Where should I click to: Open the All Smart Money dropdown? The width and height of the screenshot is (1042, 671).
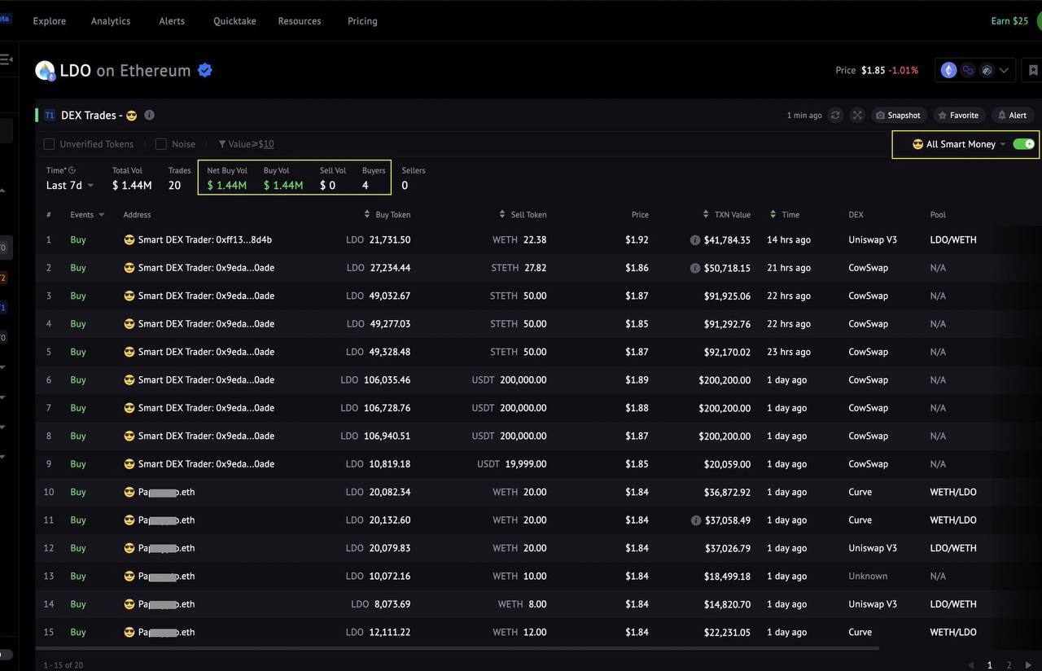coord(959,144)
